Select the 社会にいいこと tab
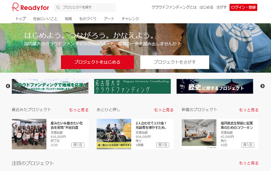The width and height of the screenshot is (271, 171). pos(45,19)
